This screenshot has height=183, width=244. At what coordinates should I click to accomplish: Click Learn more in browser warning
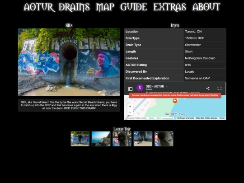point(204,95)
